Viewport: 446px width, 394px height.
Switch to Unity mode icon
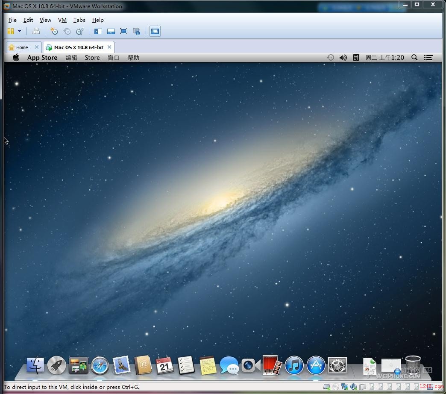pos(137,31)
